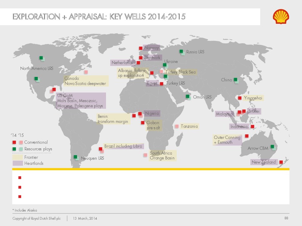Click the first red bullet in the text box
The width and height of the screenshot is (302, 226).
click(20, 178)
